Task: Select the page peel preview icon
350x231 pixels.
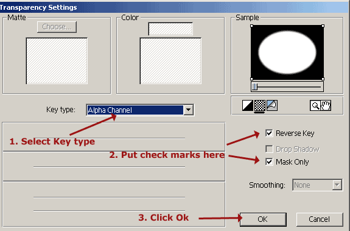Action: 272,105
